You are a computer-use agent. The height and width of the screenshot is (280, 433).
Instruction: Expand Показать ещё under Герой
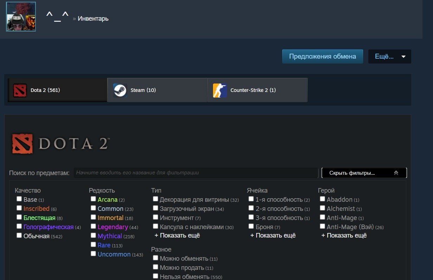344,235
